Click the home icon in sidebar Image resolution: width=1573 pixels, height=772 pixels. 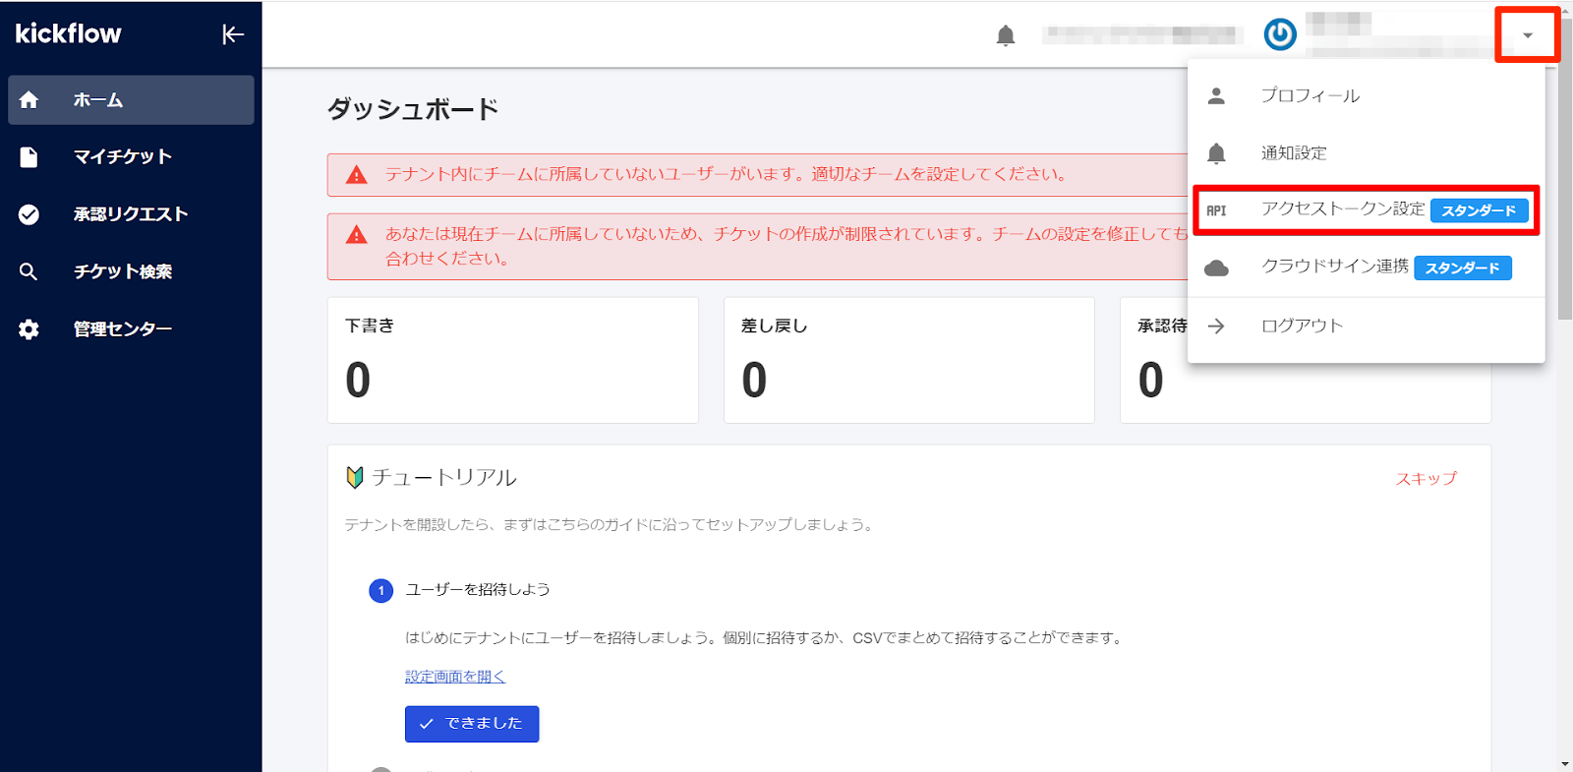pos(29,100)
